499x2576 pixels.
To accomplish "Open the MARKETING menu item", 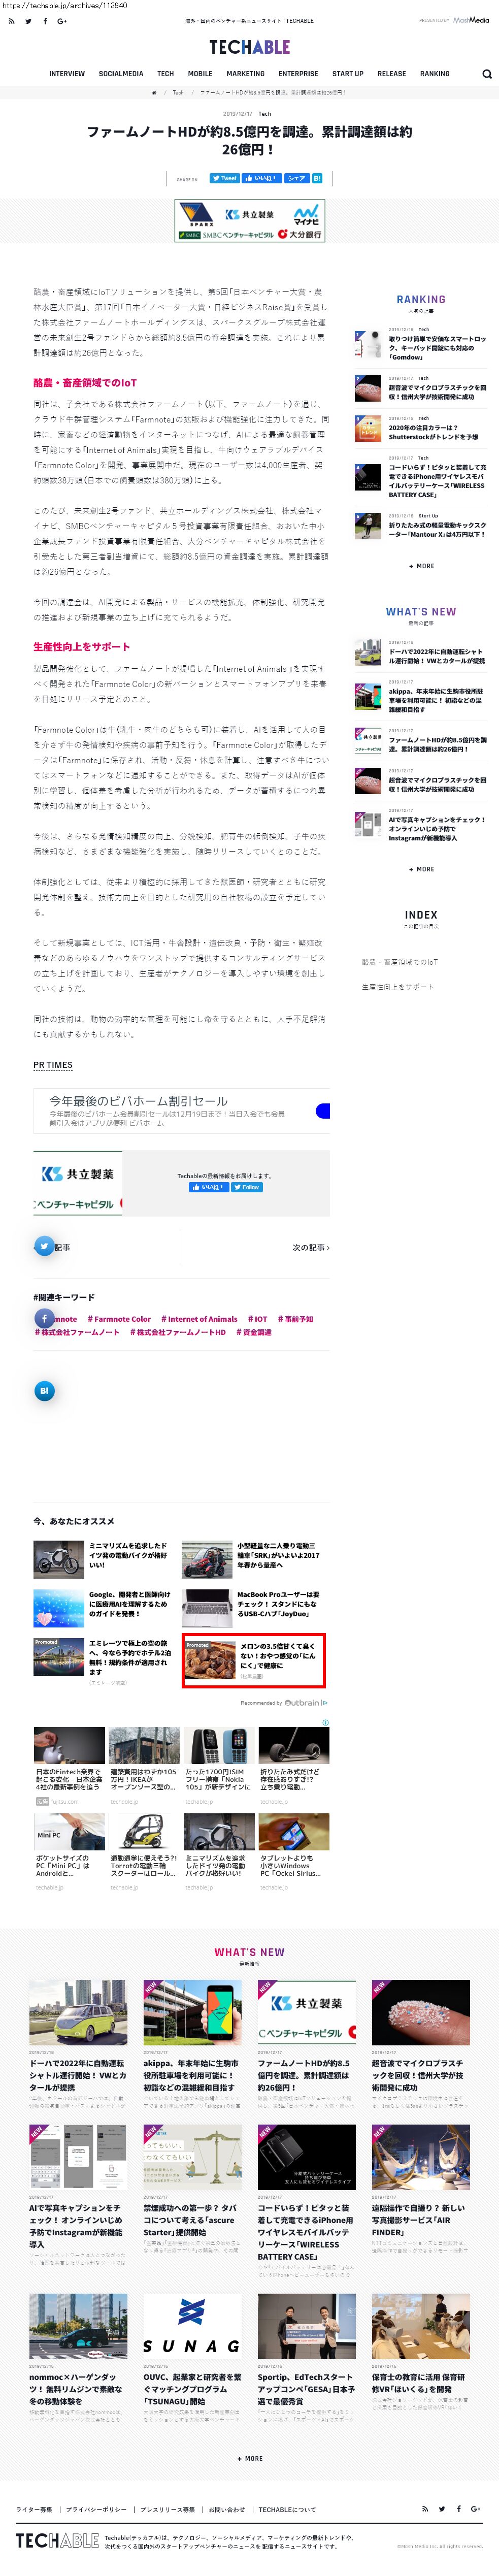I will tap(245, 74).
